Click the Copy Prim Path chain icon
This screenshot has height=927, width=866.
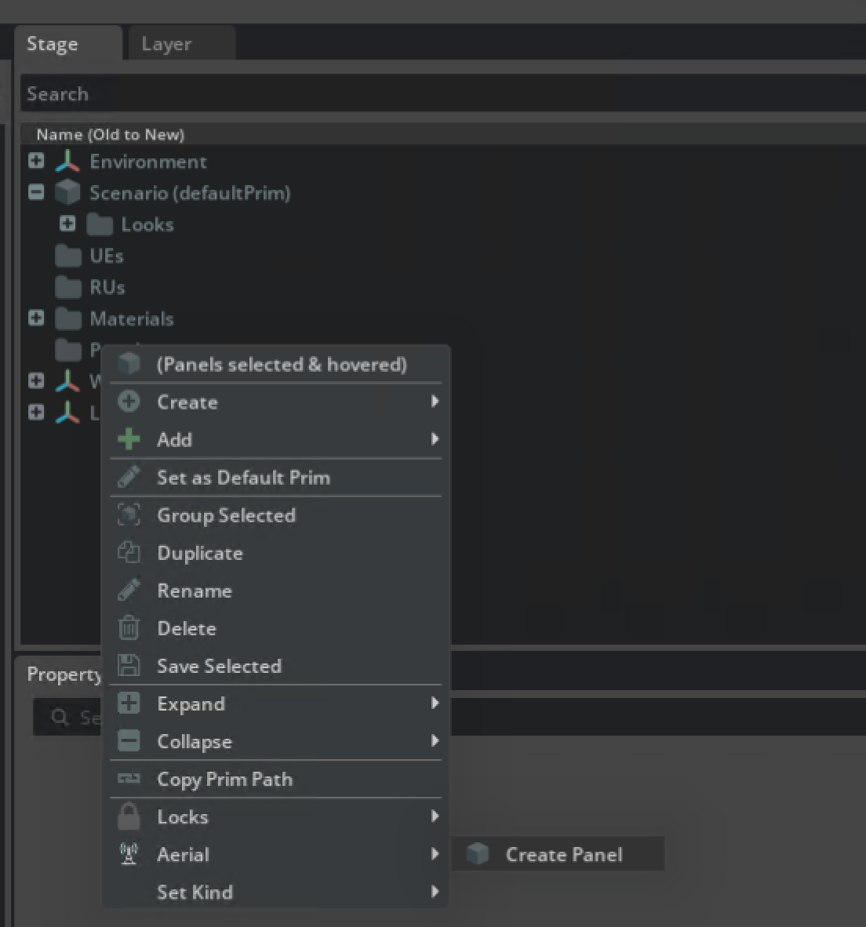pyautogui.click(x=128, y=779)
